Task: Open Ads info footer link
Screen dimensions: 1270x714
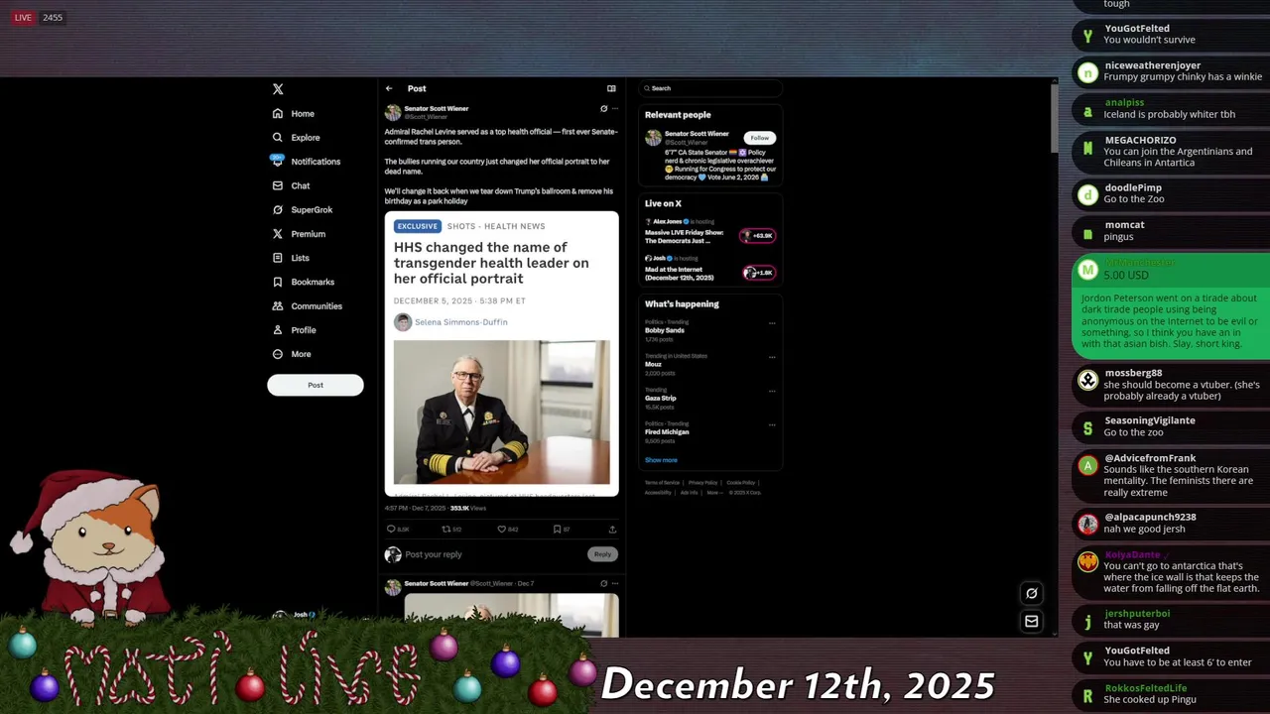Action: 689,493
